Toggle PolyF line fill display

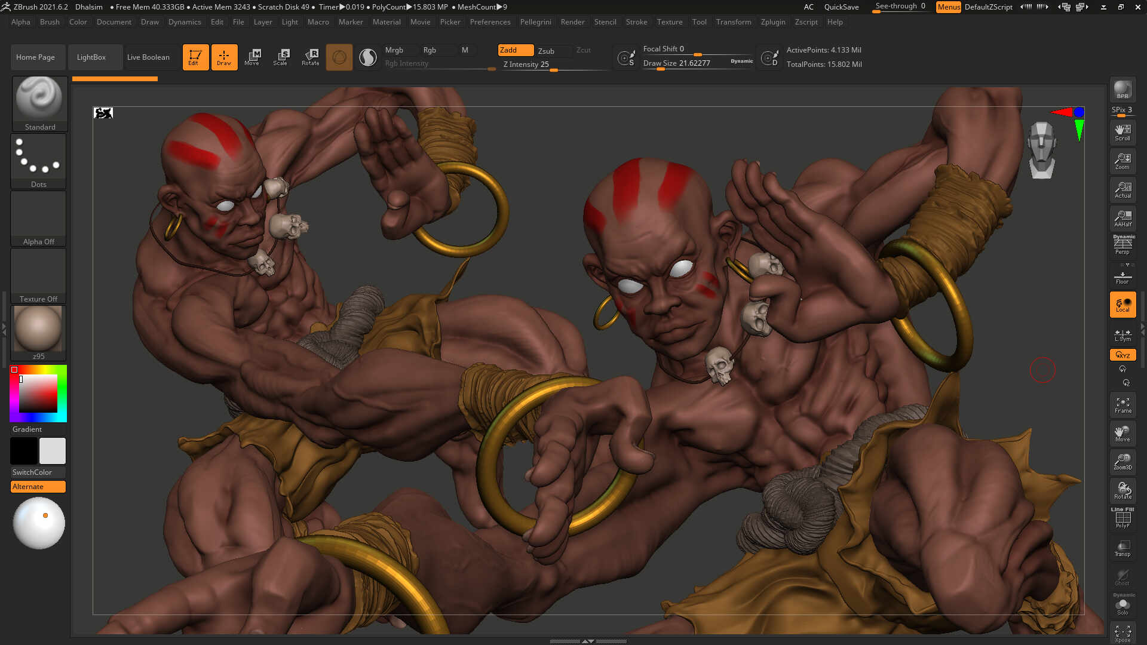1123,518
